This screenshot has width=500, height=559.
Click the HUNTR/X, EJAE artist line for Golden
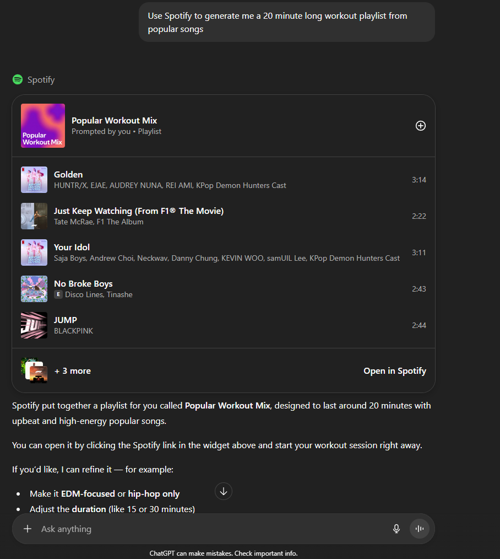(x=170, y=185)
